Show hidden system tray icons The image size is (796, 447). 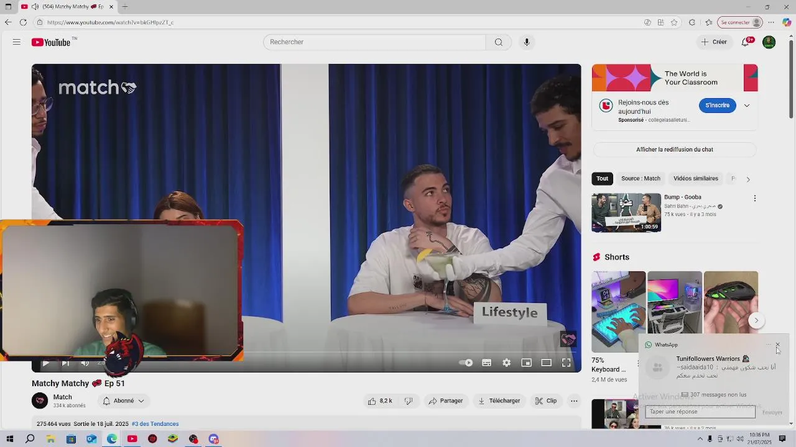(700, 439)
